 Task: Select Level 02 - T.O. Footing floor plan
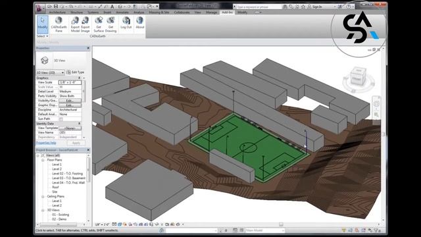(67, 174)
